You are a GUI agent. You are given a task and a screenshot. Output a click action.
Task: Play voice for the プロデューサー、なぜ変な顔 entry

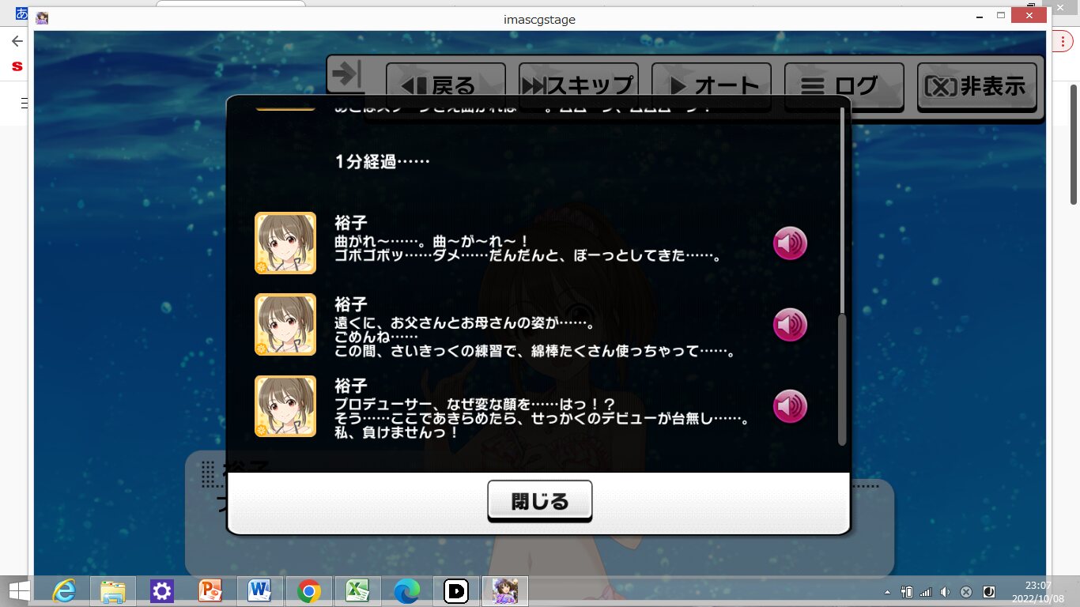point(790,406)
